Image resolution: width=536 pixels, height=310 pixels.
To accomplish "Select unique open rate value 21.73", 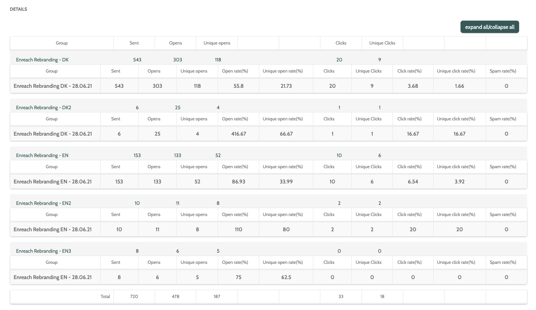I will pos(286,86).
